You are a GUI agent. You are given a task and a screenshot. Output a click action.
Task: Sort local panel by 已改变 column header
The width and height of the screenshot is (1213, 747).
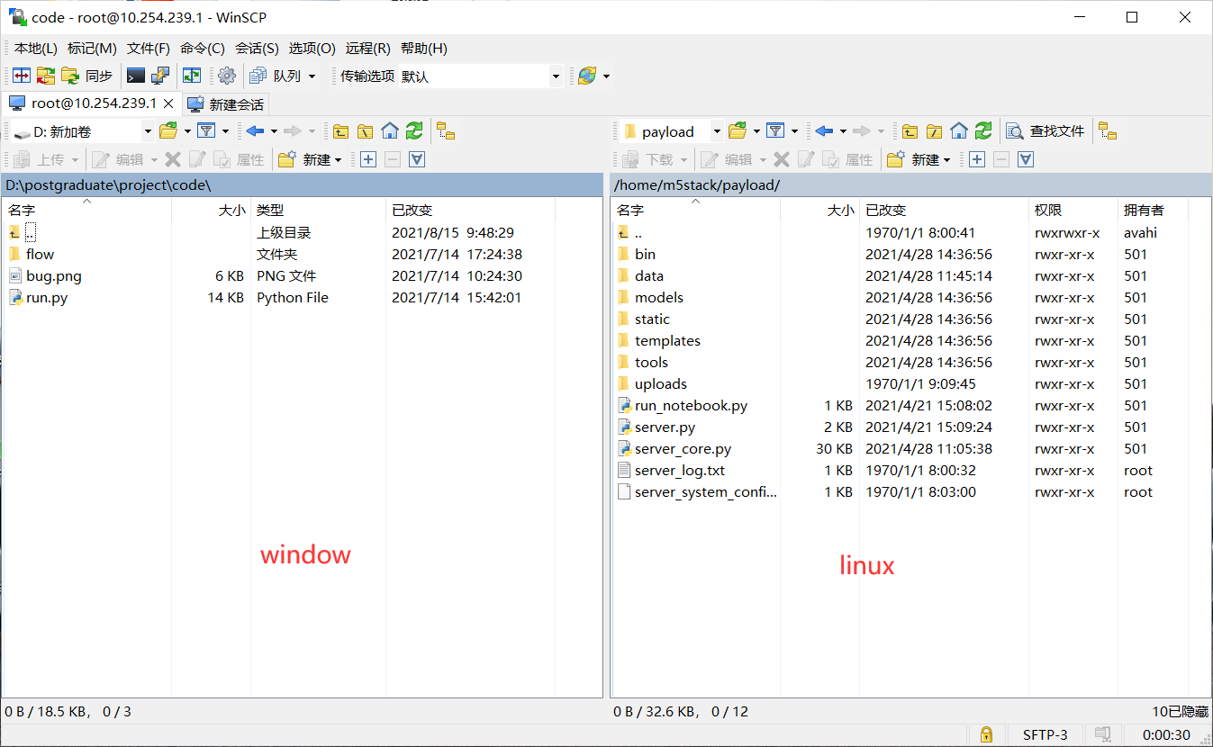click(x=470, y=210)
